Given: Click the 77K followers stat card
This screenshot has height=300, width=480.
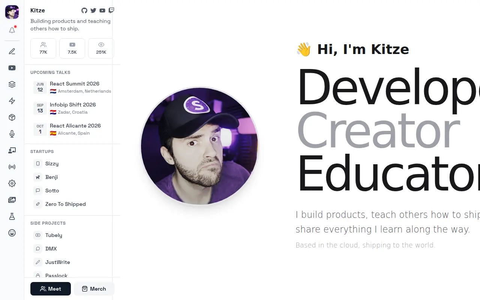Looking at the screenshot, I should click(43, 48).
